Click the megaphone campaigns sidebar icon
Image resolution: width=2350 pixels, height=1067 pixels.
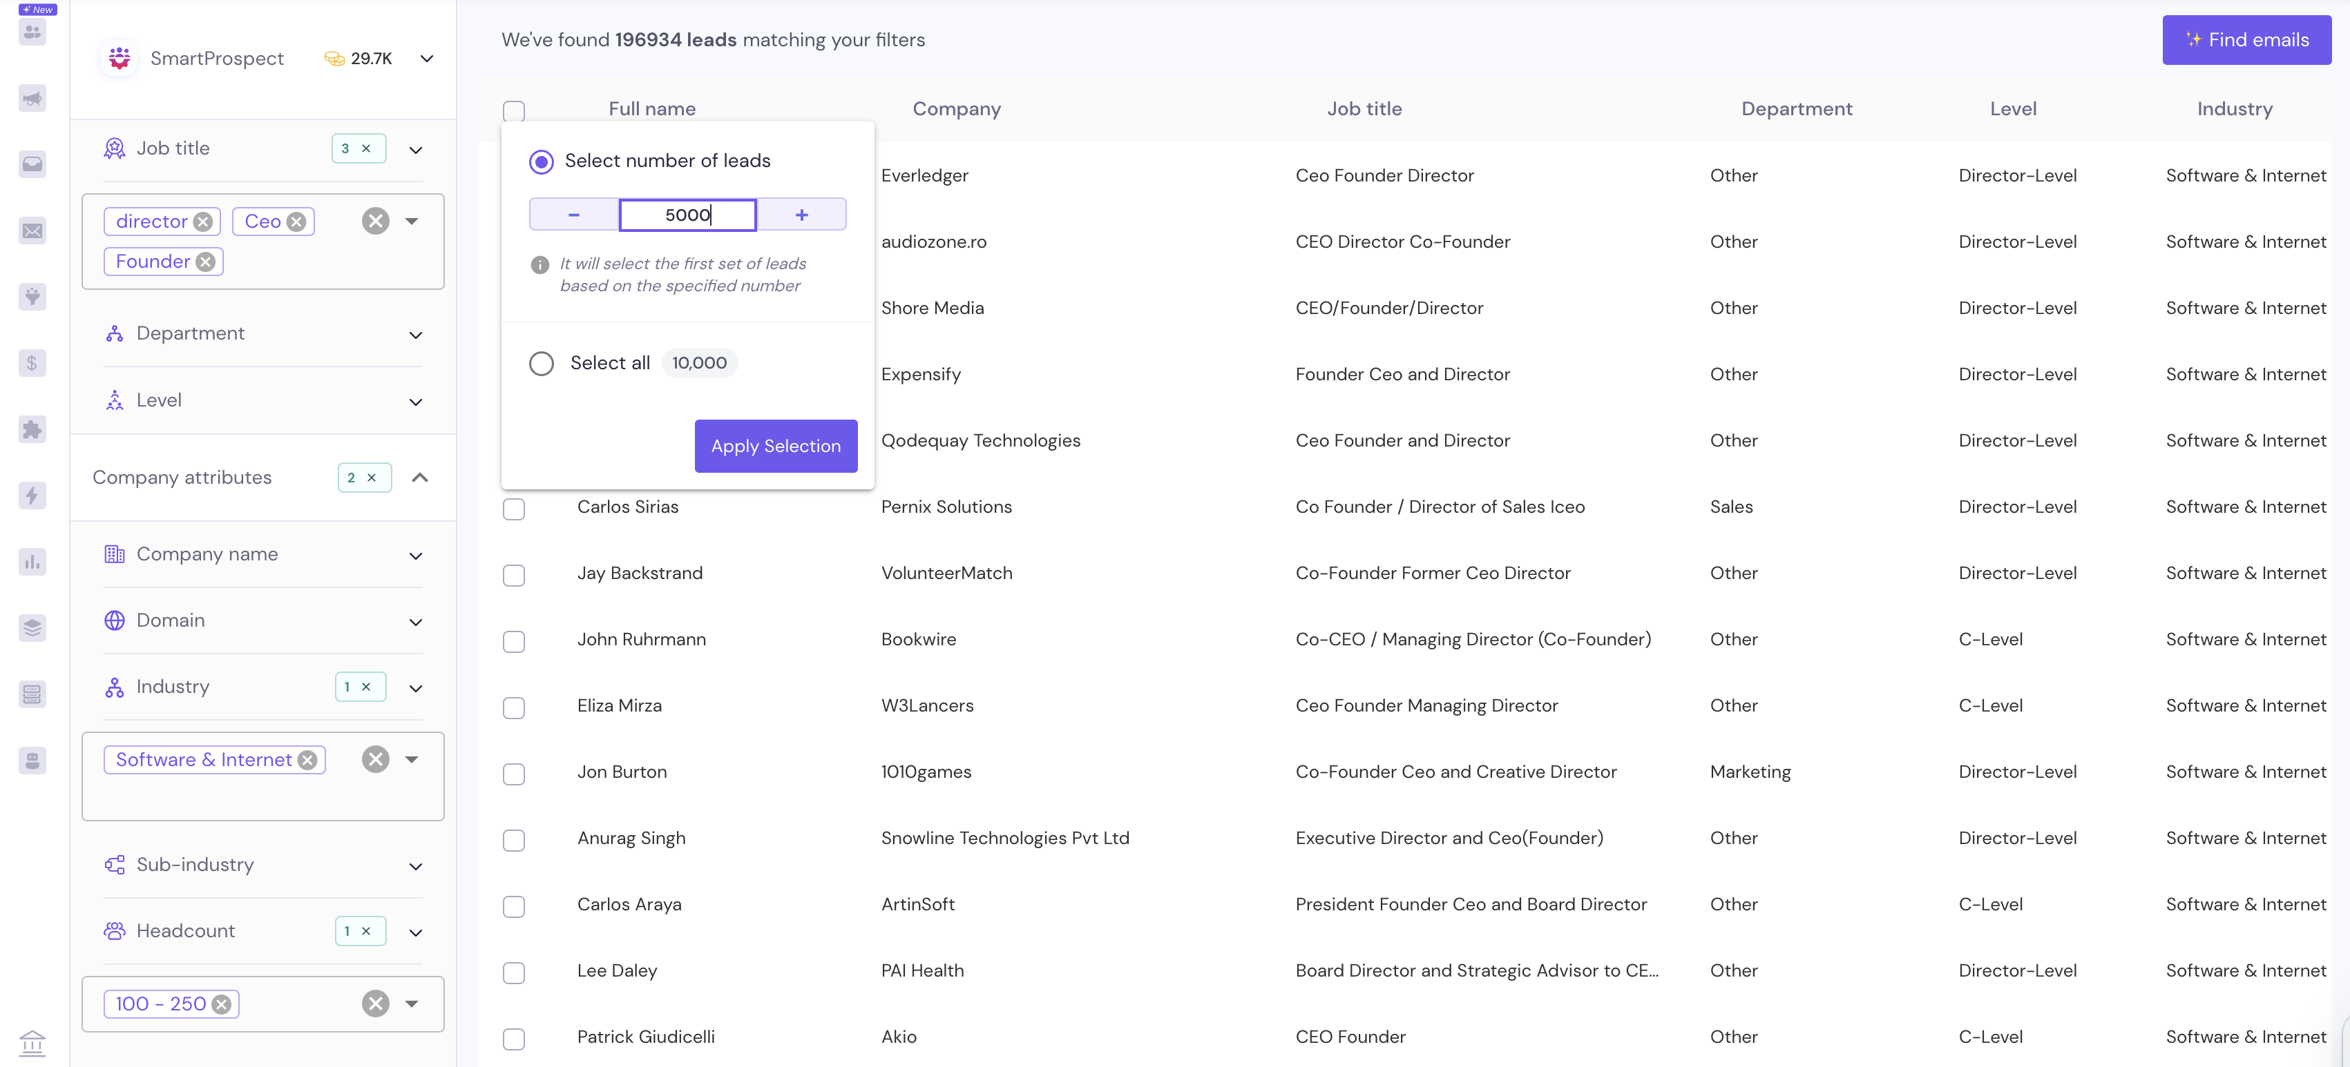click(33, 99)
